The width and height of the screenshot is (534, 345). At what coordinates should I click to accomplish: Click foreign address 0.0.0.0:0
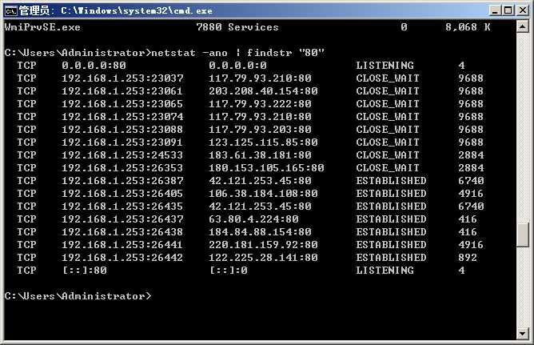(237, 66)
